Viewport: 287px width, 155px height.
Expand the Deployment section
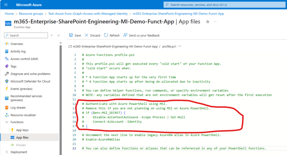pos(7,152)
